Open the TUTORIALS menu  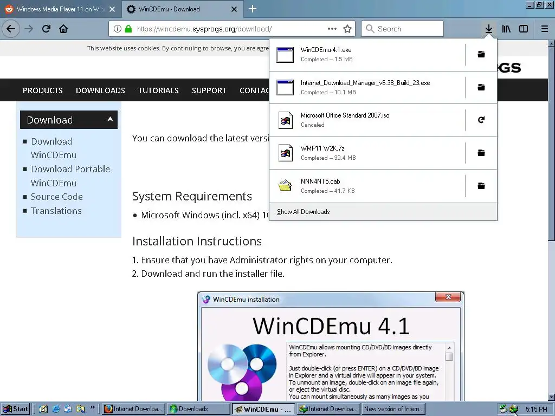158,90
